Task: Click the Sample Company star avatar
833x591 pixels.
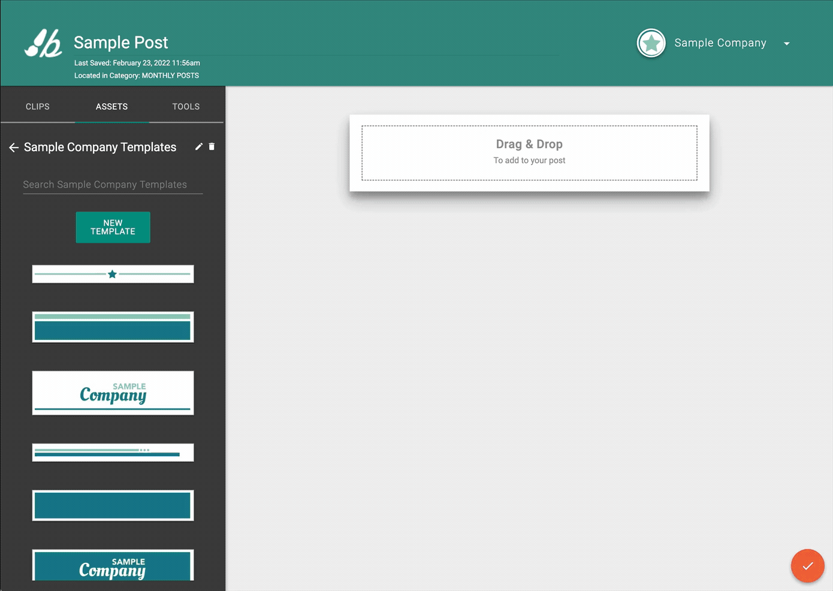Action: point(651,43)
